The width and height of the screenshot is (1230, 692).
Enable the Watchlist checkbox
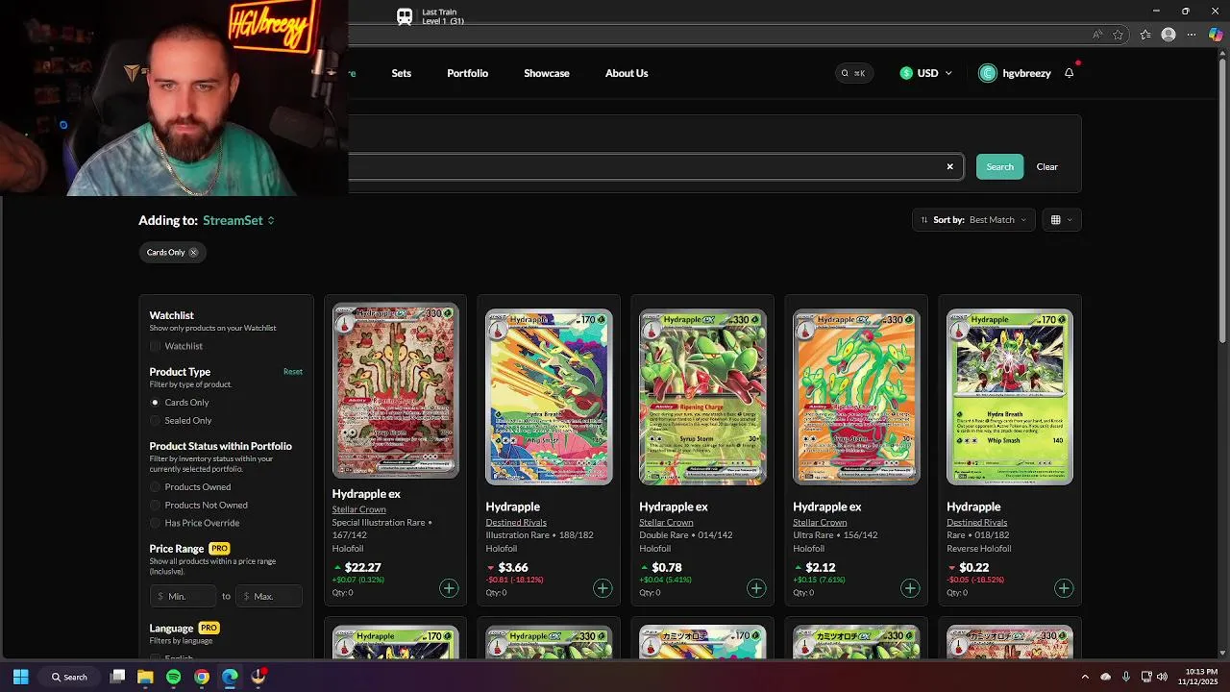pyautogui.click(x=156, y=346)
